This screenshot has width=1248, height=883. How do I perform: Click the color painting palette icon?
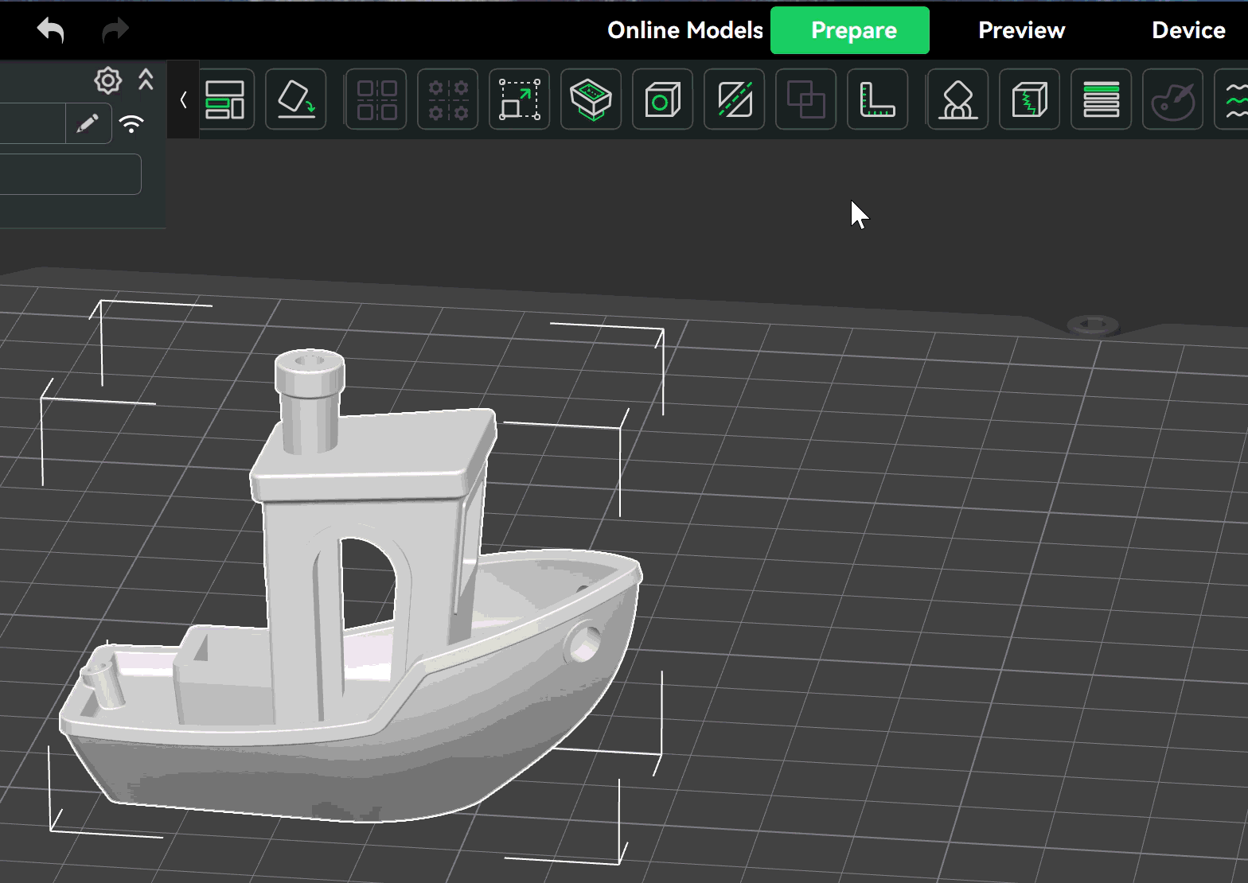pyautogui.click(x=1173, y=99)
